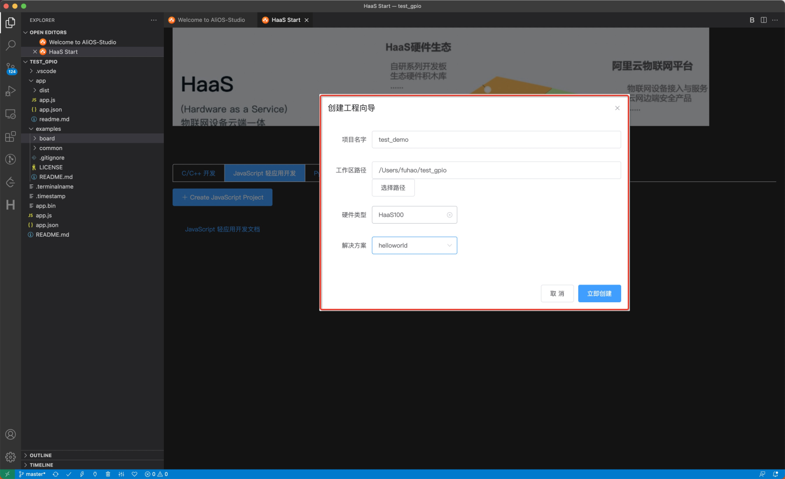Click the 选择路径 choose path button
785x479 pixels.
[393, 188]
